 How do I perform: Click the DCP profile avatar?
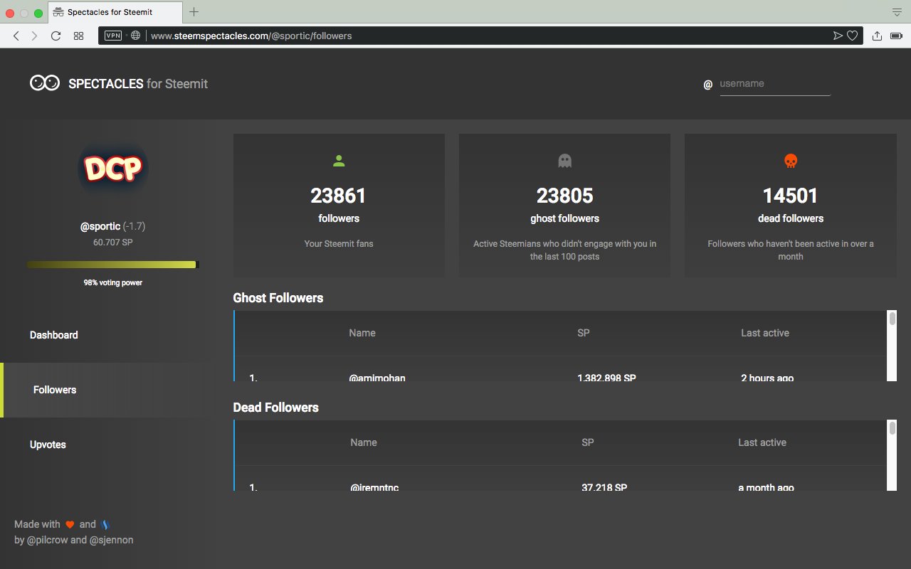coord(113,169)
